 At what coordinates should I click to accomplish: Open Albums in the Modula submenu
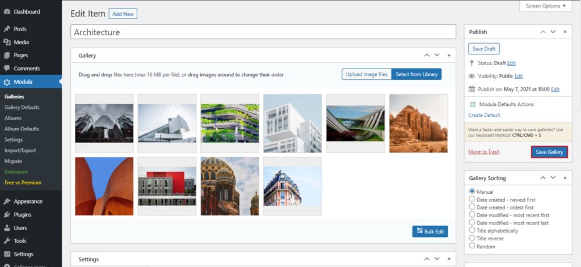[x=13, y=118]
